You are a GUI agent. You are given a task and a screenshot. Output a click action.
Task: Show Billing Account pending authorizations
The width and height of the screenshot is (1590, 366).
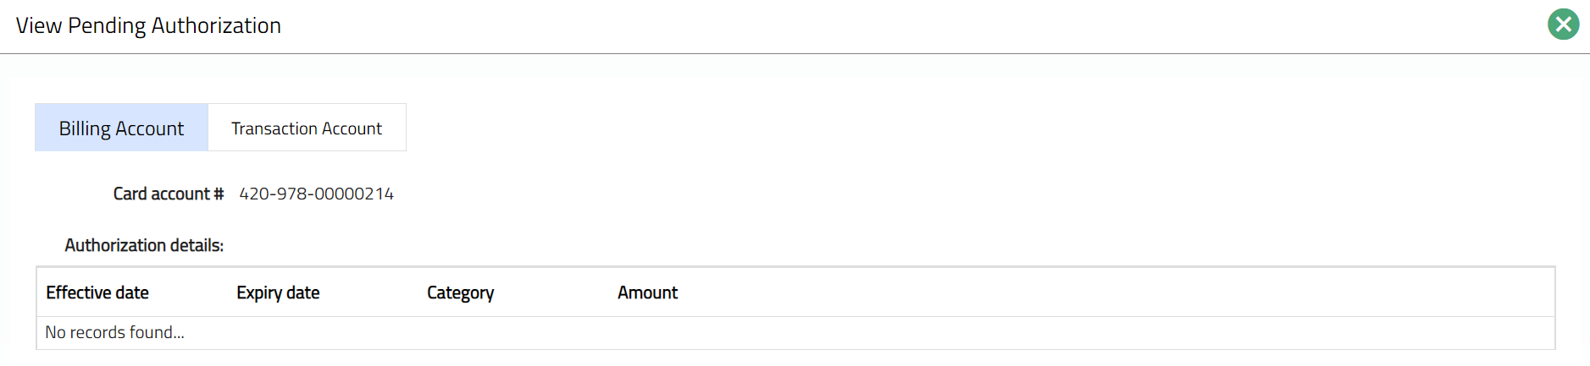coord(121,128)
